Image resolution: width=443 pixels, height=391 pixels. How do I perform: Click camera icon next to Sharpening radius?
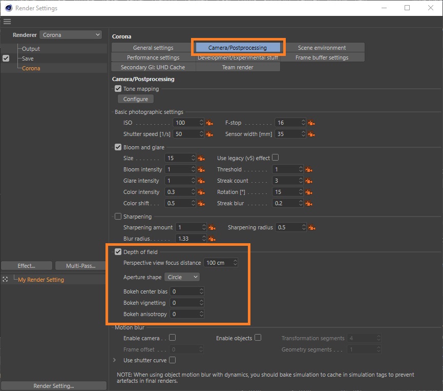point(311,227)
